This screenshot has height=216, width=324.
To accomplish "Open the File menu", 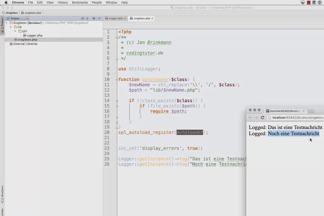I will pyautogui.click(x=31, y=2).
